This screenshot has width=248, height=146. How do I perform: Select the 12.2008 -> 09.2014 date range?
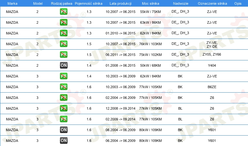pyautogui.click(x=121, y=108)
